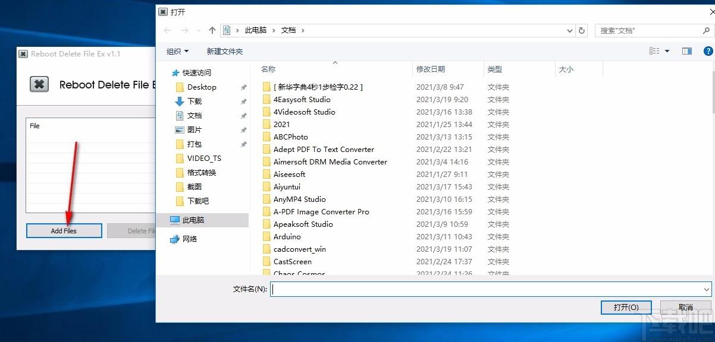The width and height of the screenshot is (715, 342).
Task: Sort by 类型 column header
Action: [x=495, y=69]
